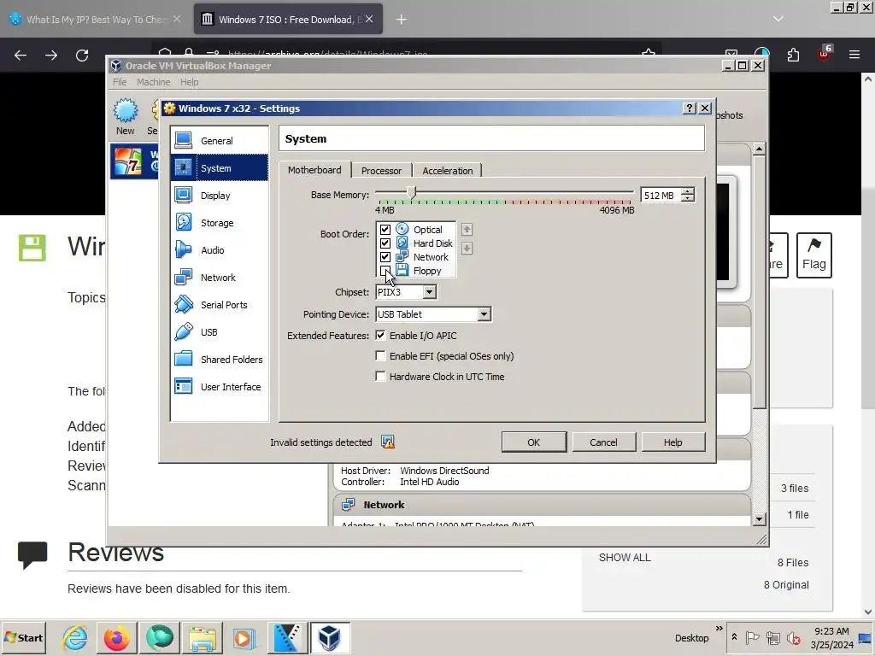Viewport: 875px width, 656px height.
Task: Move boot device down arrow
Action: coord(467,249)
